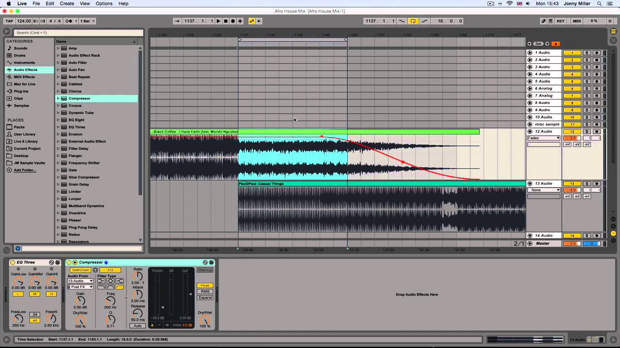Open the None chooser on 13 Audio
This screenshot has width=620, height=348.
(543, 190)
